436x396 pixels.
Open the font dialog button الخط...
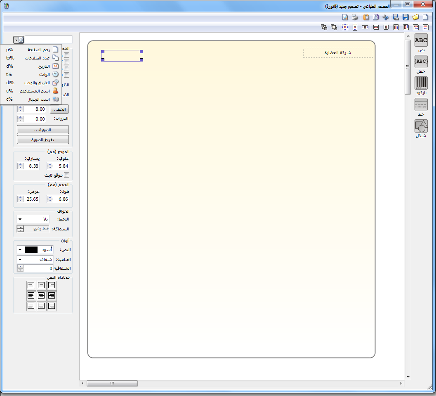click(x=59, y=109)
